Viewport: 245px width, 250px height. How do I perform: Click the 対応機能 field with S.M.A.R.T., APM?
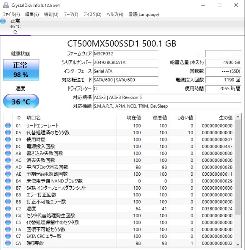(x=167, y=106)
